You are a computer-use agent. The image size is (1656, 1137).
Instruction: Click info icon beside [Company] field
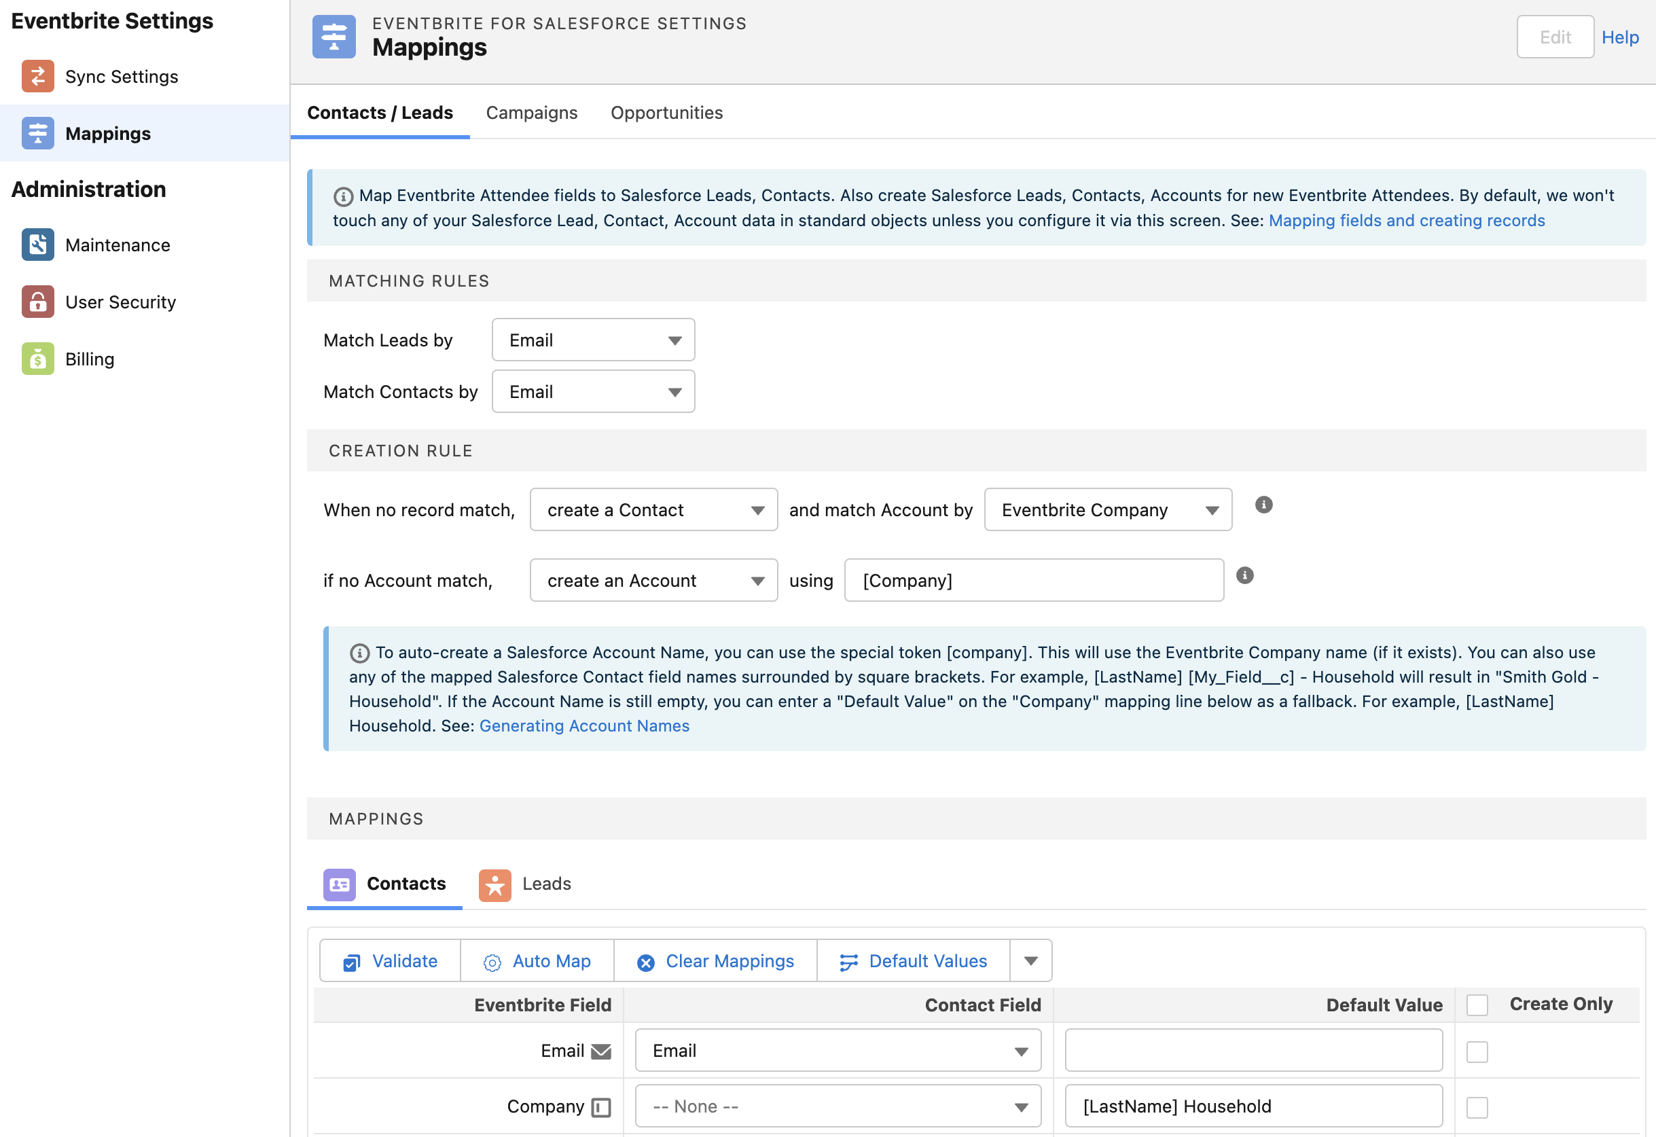click(1244, 575)
